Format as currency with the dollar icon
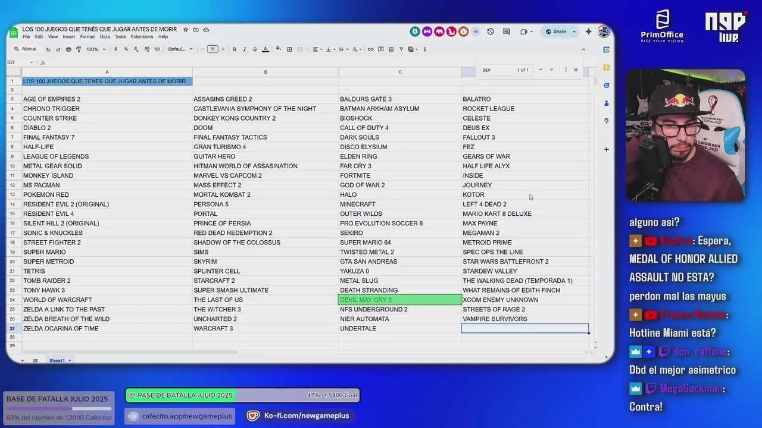This screenshot has height=428, width=762. (115, 49)
